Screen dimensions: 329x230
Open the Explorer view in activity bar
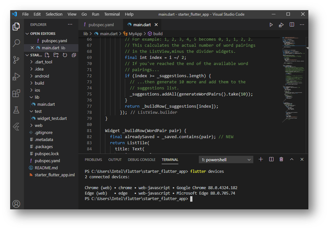(x=16, y=26)
